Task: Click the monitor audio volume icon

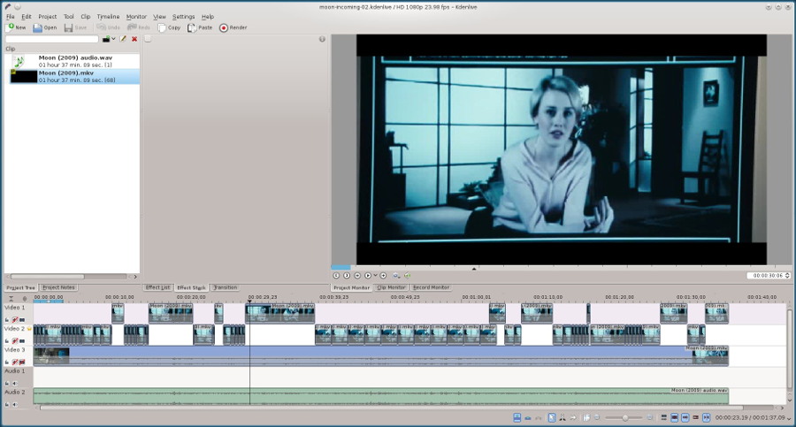Action: tap(407, 276)
